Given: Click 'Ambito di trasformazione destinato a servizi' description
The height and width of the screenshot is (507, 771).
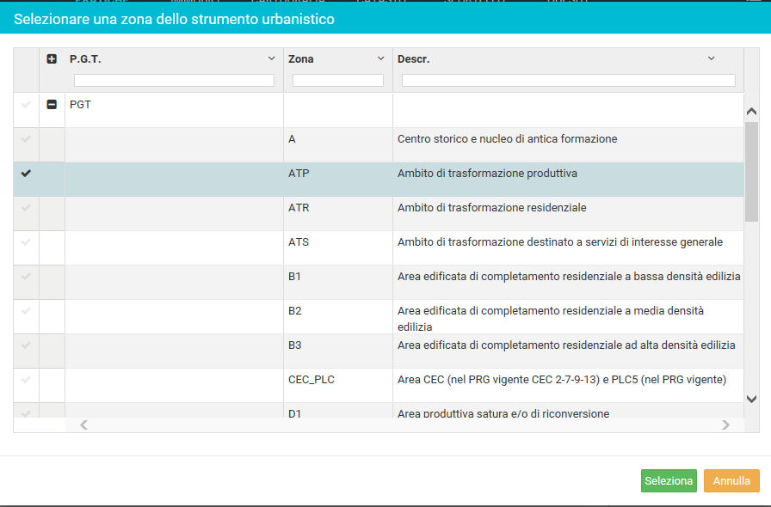Looking at the screenshot, I should [560, 242].
